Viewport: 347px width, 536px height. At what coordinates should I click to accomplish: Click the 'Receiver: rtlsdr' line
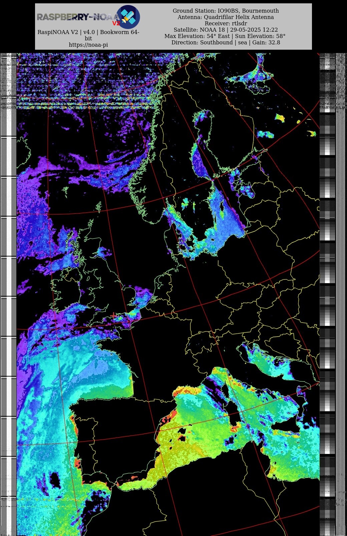[x=226, y=23]
